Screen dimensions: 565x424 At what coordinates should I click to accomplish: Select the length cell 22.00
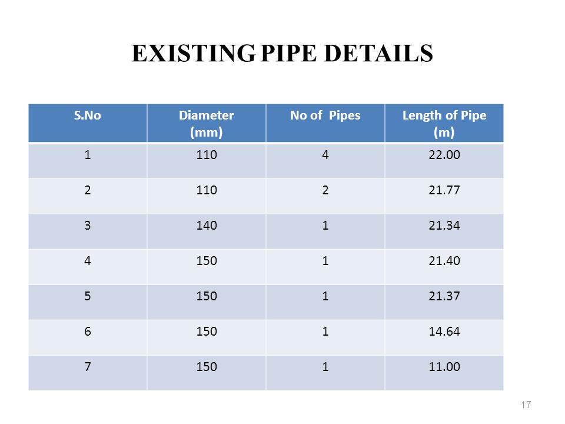[444, 161]
